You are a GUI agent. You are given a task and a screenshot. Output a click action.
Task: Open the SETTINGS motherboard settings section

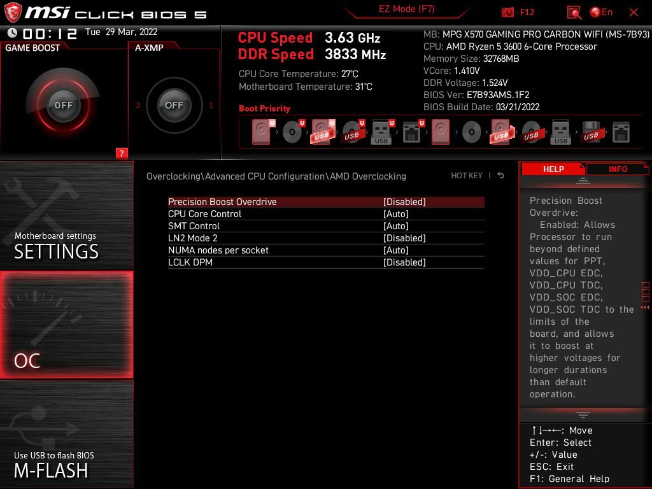[x=66, y=215]
